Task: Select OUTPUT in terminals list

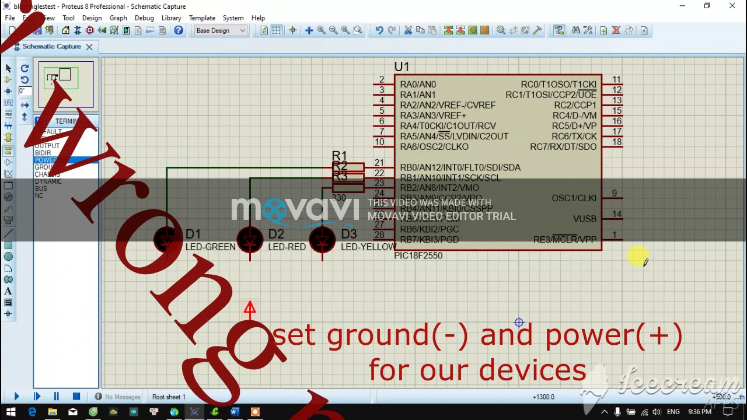Action: click(x=65, y=146)
